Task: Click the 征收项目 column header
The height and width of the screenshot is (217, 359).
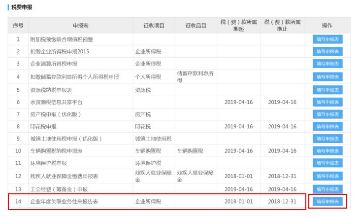Action: (x=154, y=26)
